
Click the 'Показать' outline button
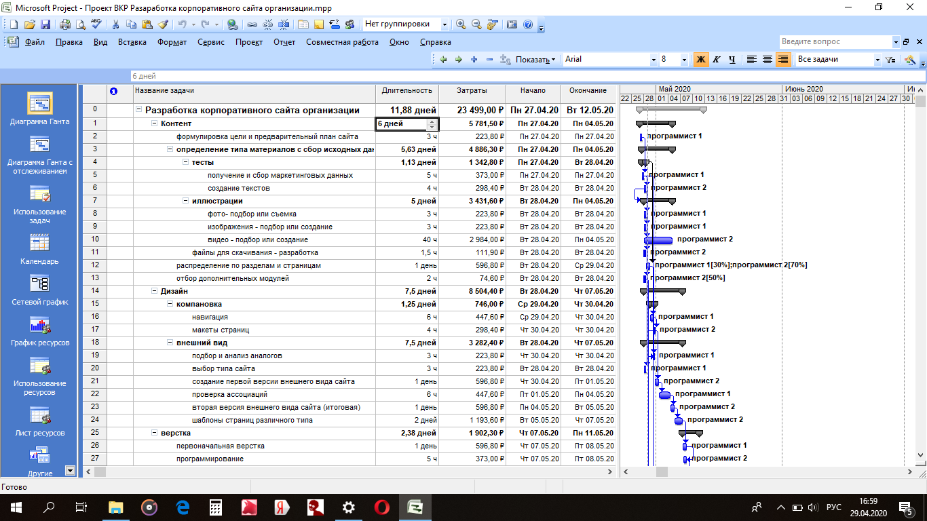pyautogui.click(x=535, y=60)
